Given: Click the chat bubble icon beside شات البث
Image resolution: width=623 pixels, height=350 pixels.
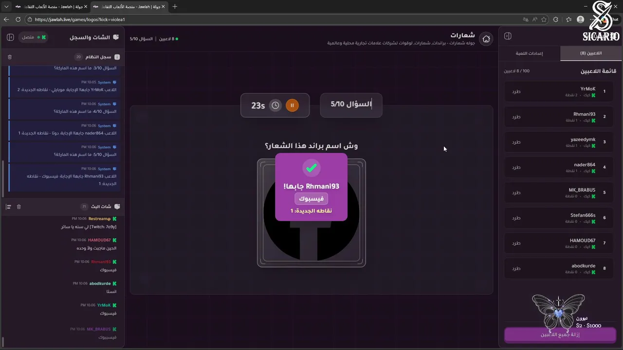Looking at the screenshot, I should click(117, 207).
